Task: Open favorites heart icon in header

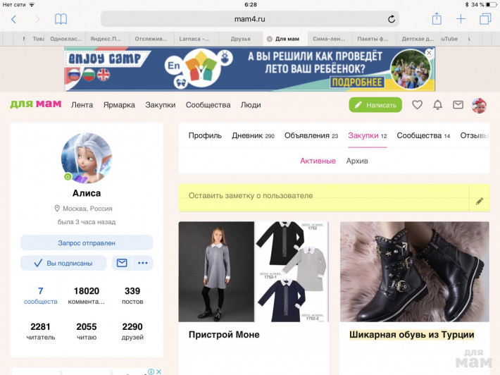Action: point(417,105)
